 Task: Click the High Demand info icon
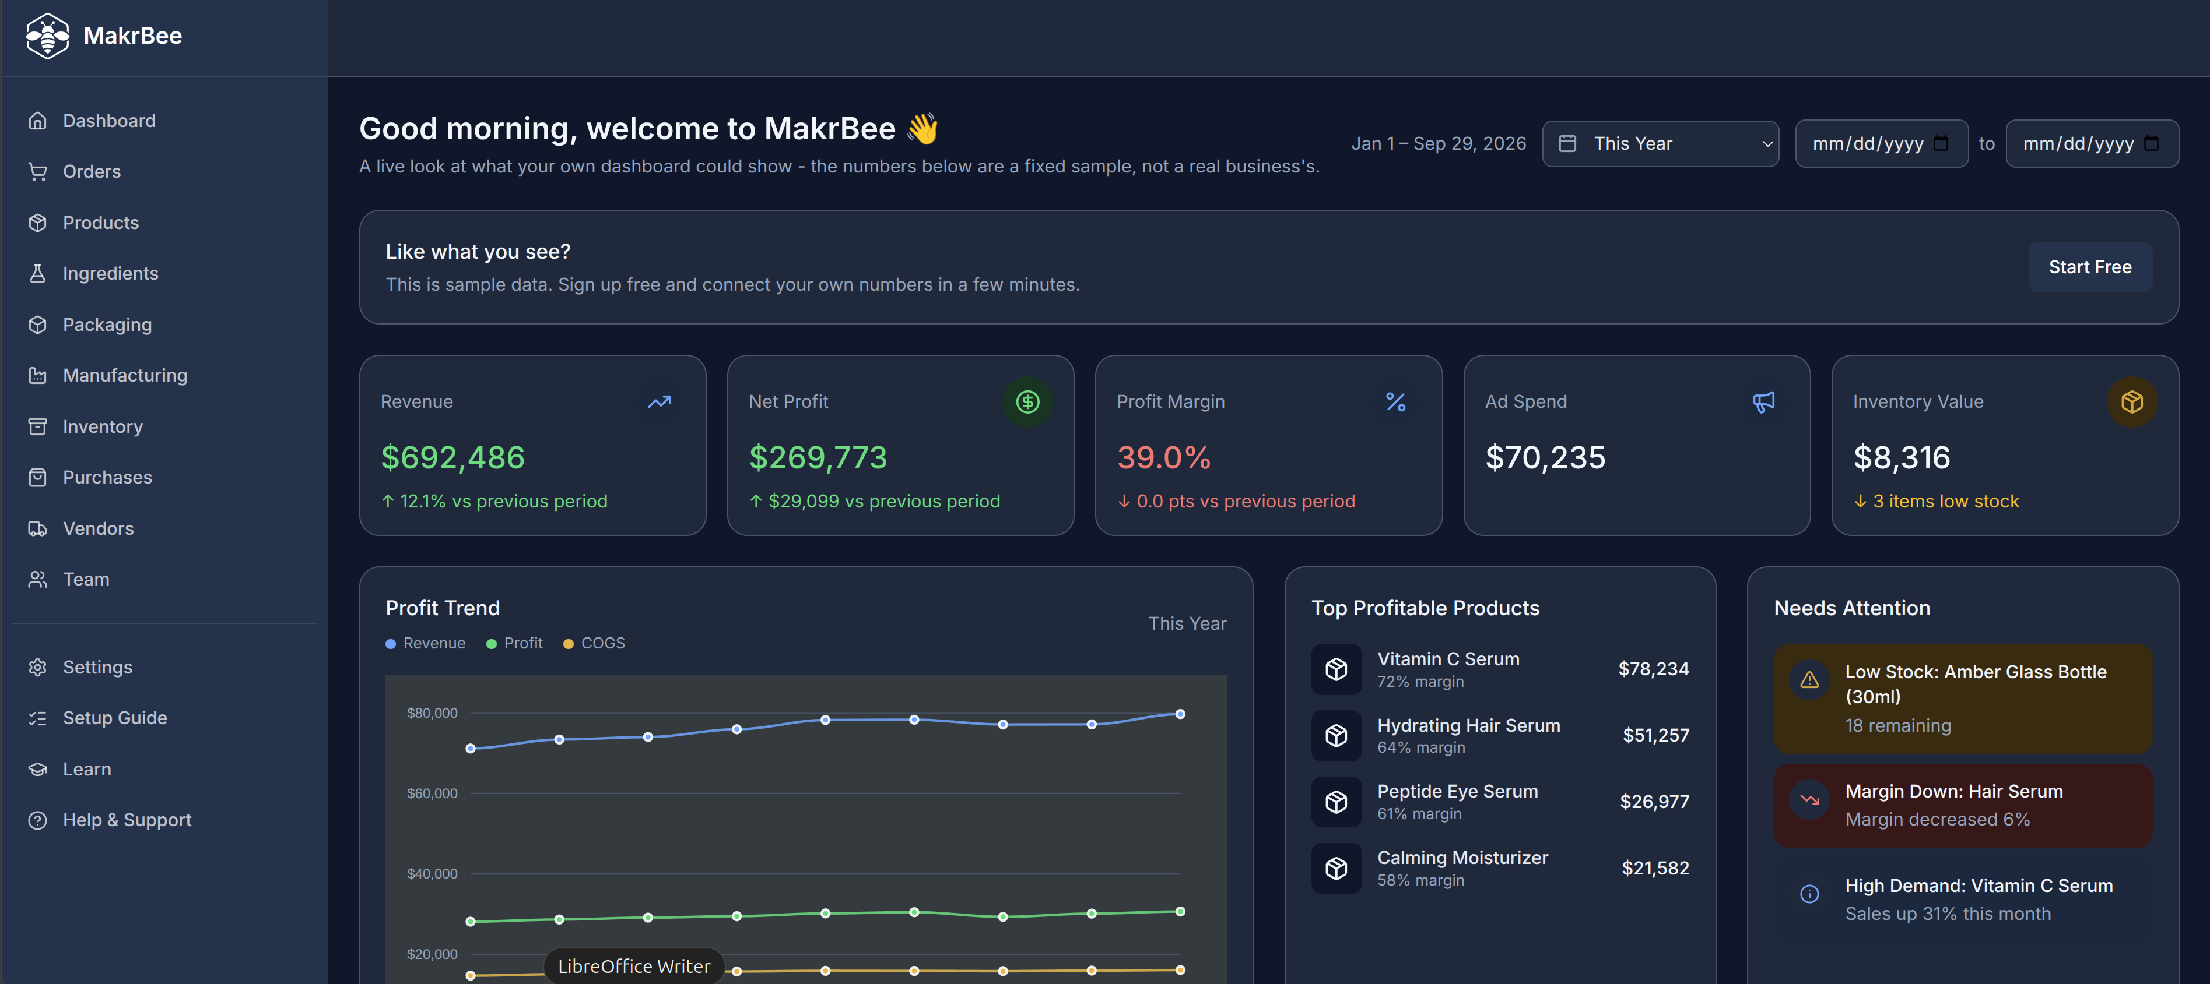(1809, 894)
